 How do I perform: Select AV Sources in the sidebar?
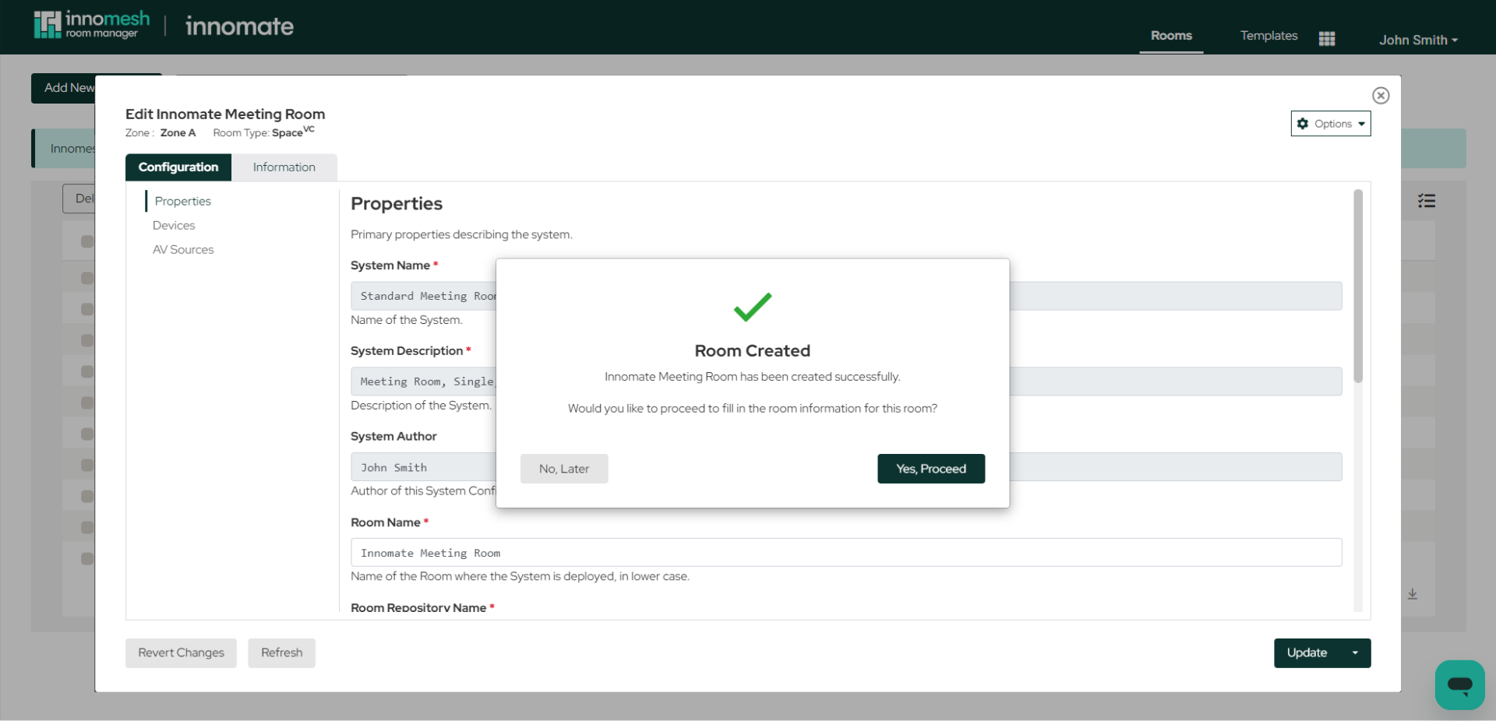coord(183,249)
